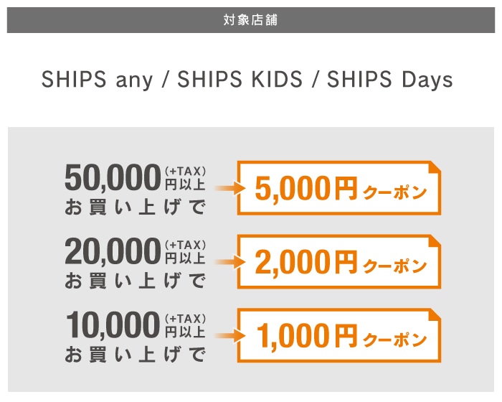This screenshot has height=402, width=502.
Task: Click the orange arrow beside 20,000
Action: [x=224, y=262]
